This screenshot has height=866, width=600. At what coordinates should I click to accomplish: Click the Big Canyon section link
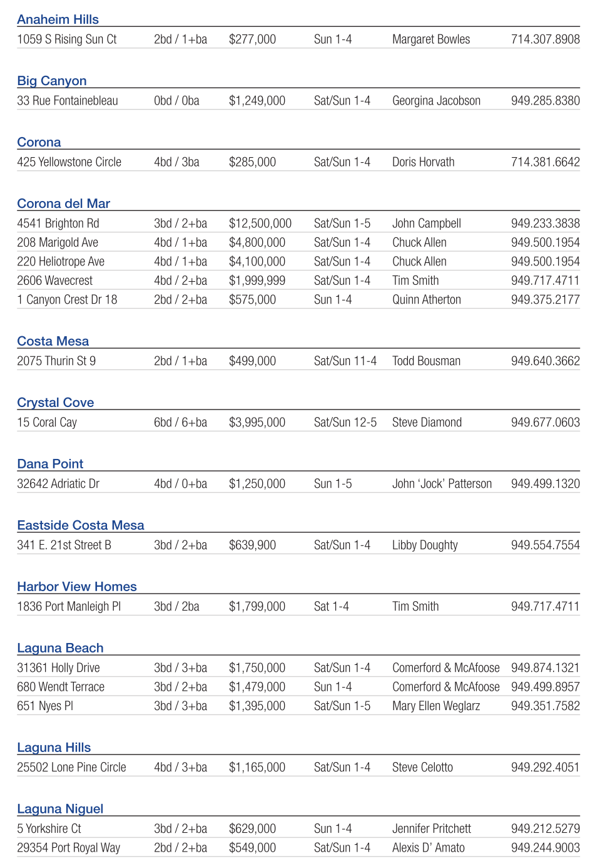coord(52,81)
